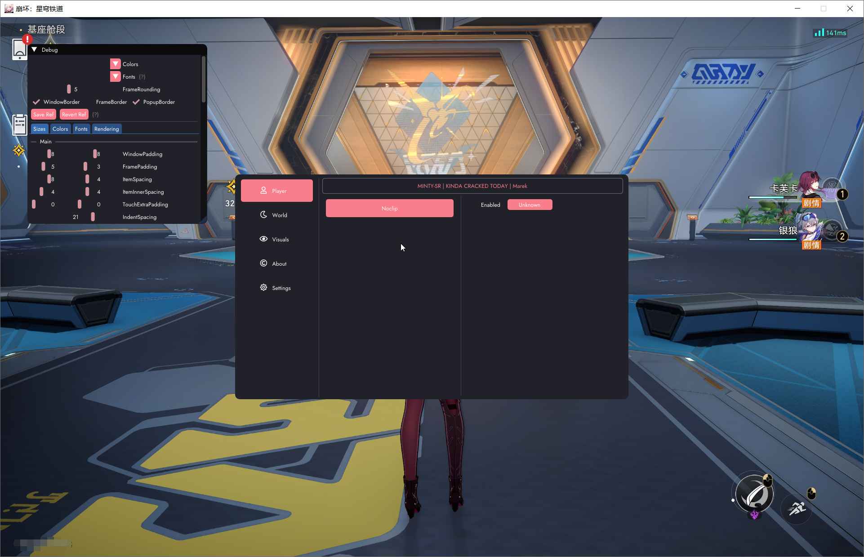Click the debug warning icon top-left
Viewport: 864px width, 557px height.
point(27,39)
